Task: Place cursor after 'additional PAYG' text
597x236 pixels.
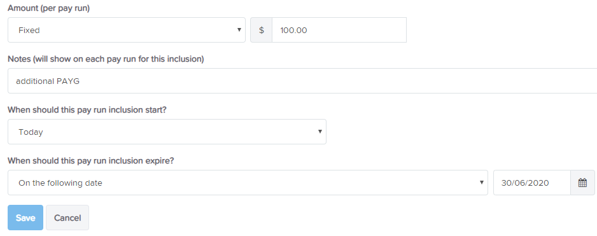Action: (81, 81)
